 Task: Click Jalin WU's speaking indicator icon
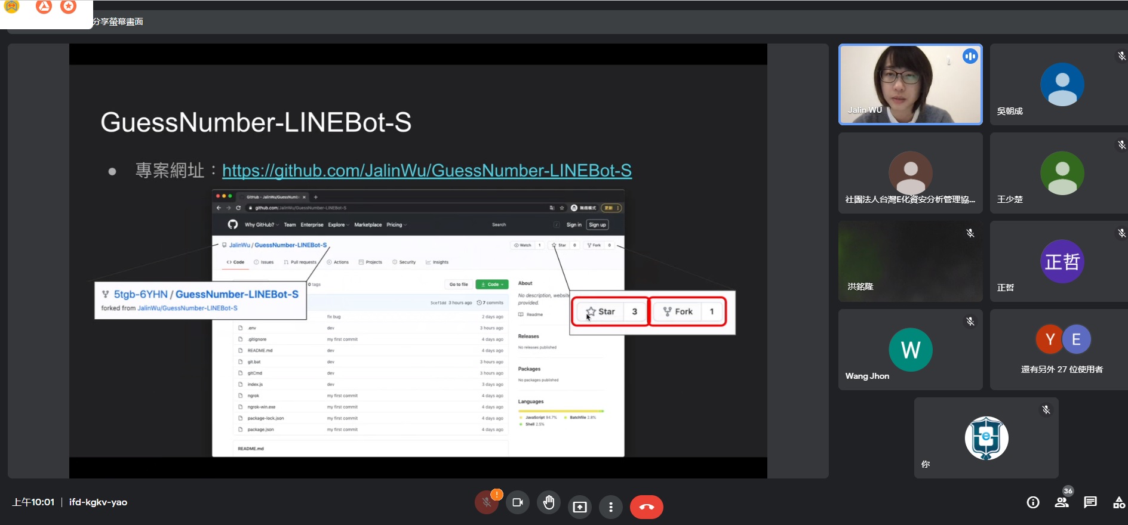pyautogui.click(x=970, y=56)
